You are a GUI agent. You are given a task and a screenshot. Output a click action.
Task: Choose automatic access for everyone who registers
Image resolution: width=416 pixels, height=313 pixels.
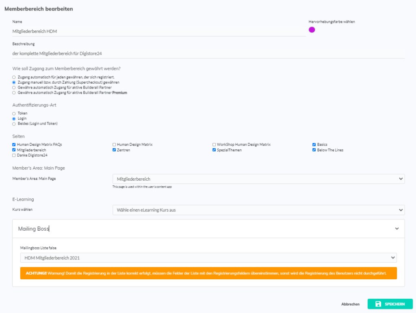click(14, 77)
